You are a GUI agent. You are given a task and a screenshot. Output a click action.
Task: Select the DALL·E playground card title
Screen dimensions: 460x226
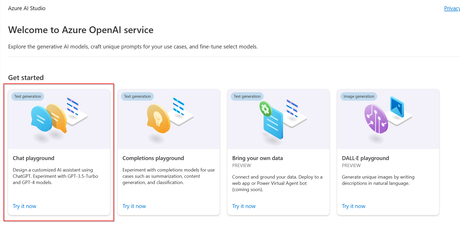pyautogui.click(x=365, y=158)
